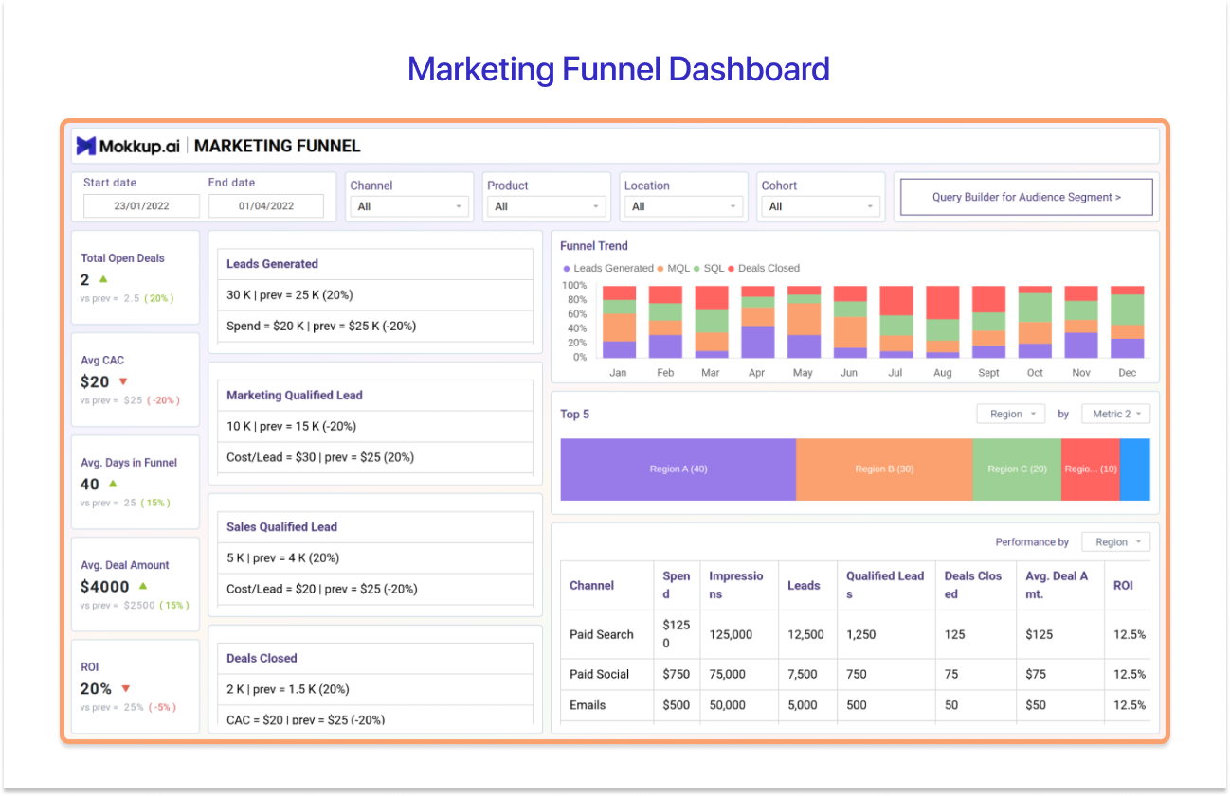The height and width of the screenshot is (796, 1230).
Task: Click the 125,000 impressions cell
Action: click(x=738, y=635)
